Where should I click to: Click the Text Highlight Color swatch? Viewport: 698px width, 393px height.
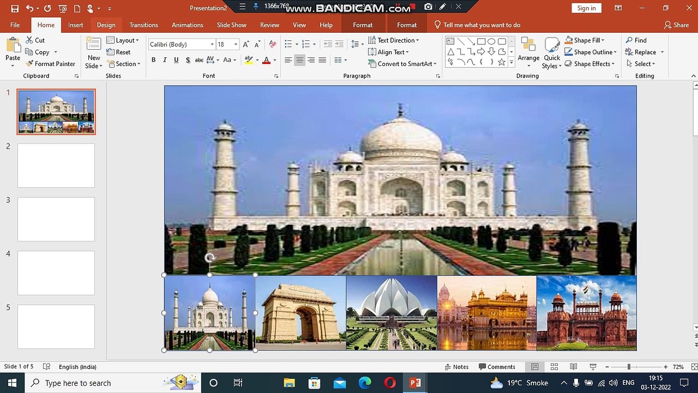249,60
